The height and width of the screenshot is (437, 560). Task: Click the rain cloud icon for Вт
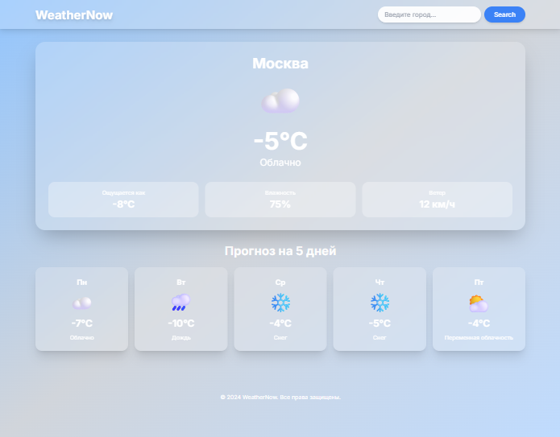pos(180,303)
